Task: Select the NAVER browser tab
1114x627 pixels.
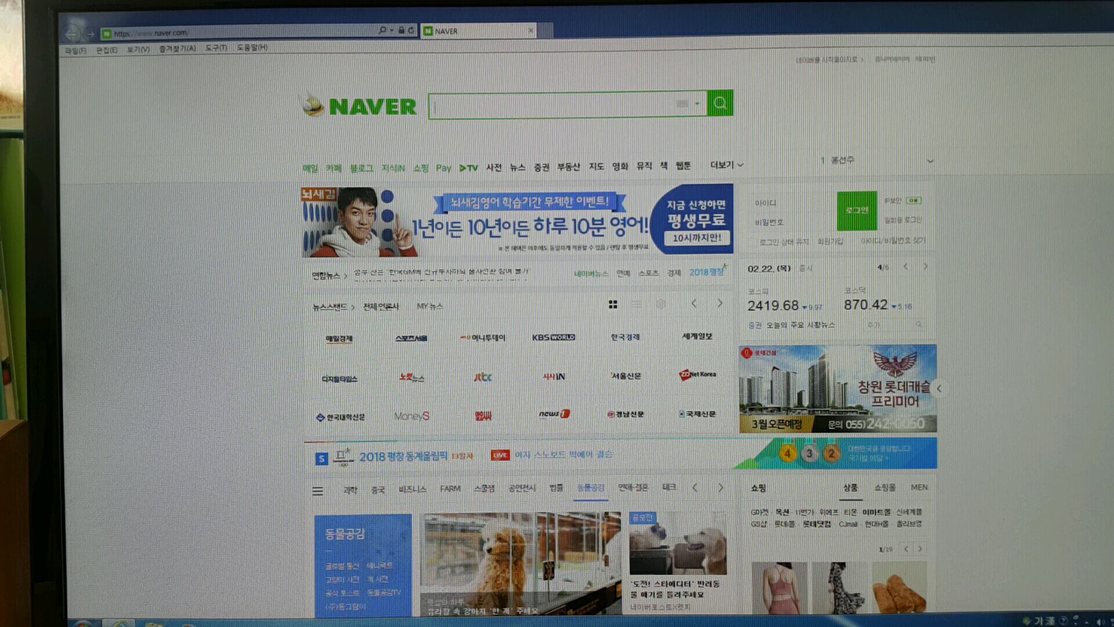Action: tap(478, 31)
